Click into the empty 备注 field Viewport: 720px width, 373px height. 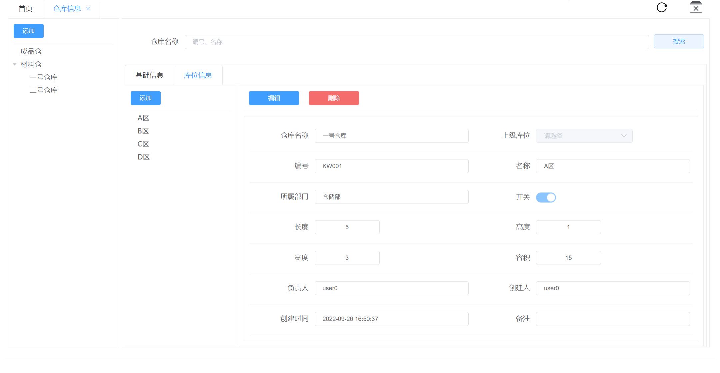coord(613,319)
